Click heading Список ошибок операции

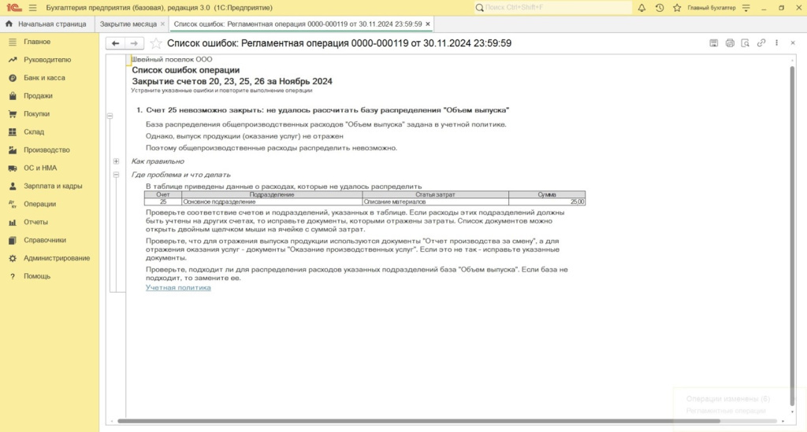tap(186, 70)
